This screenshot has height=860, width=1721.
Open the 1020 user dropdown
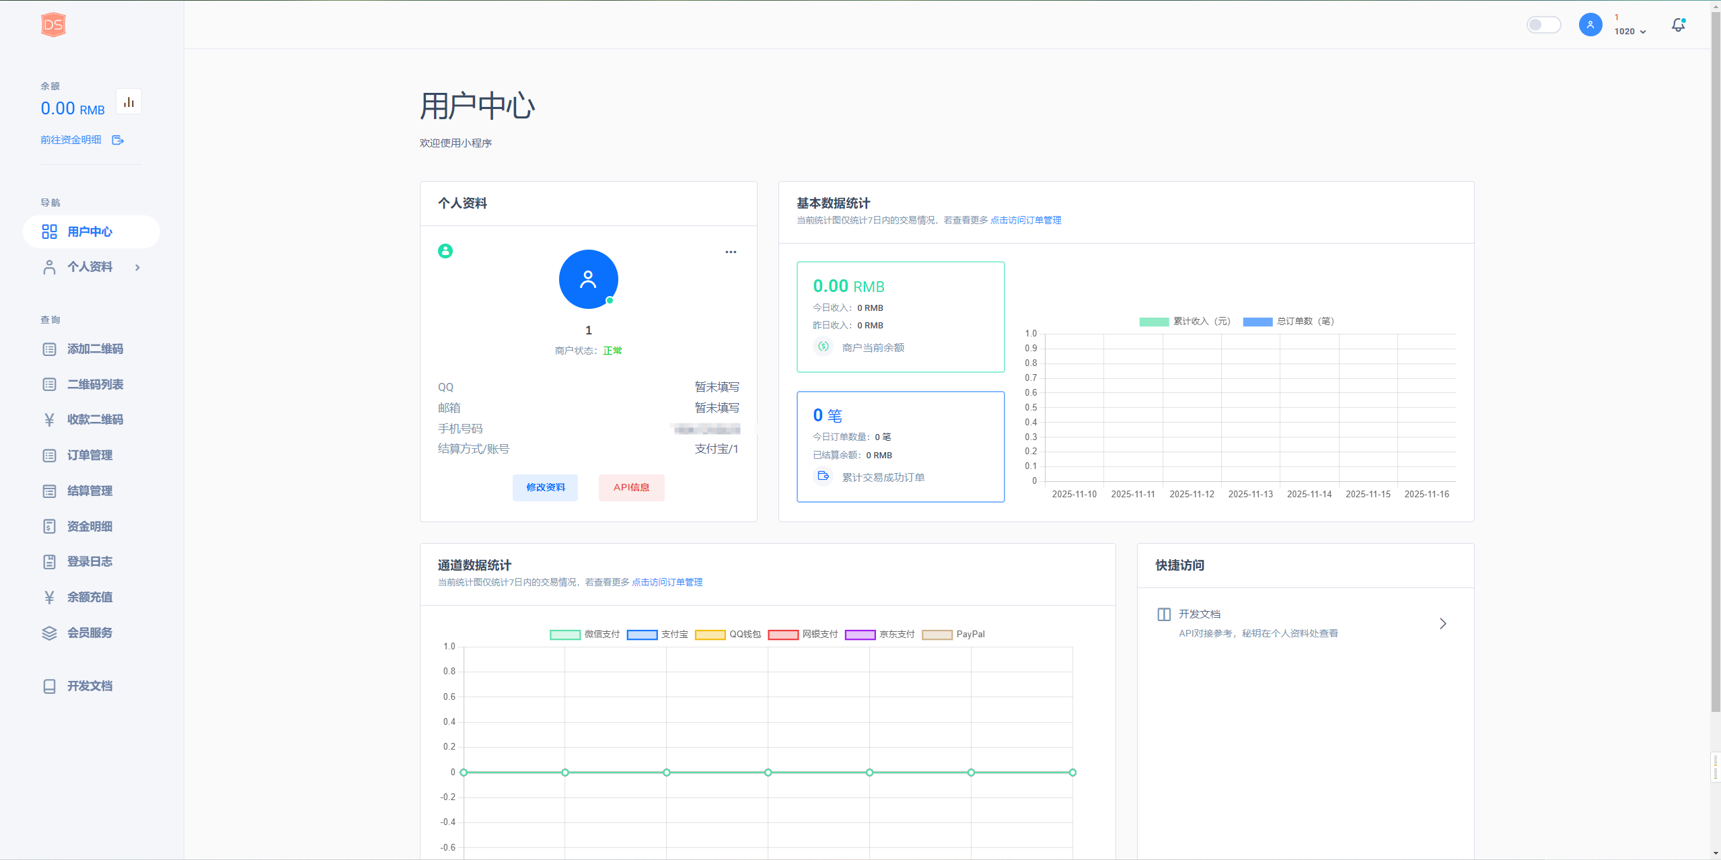[x=1630, y=31]
